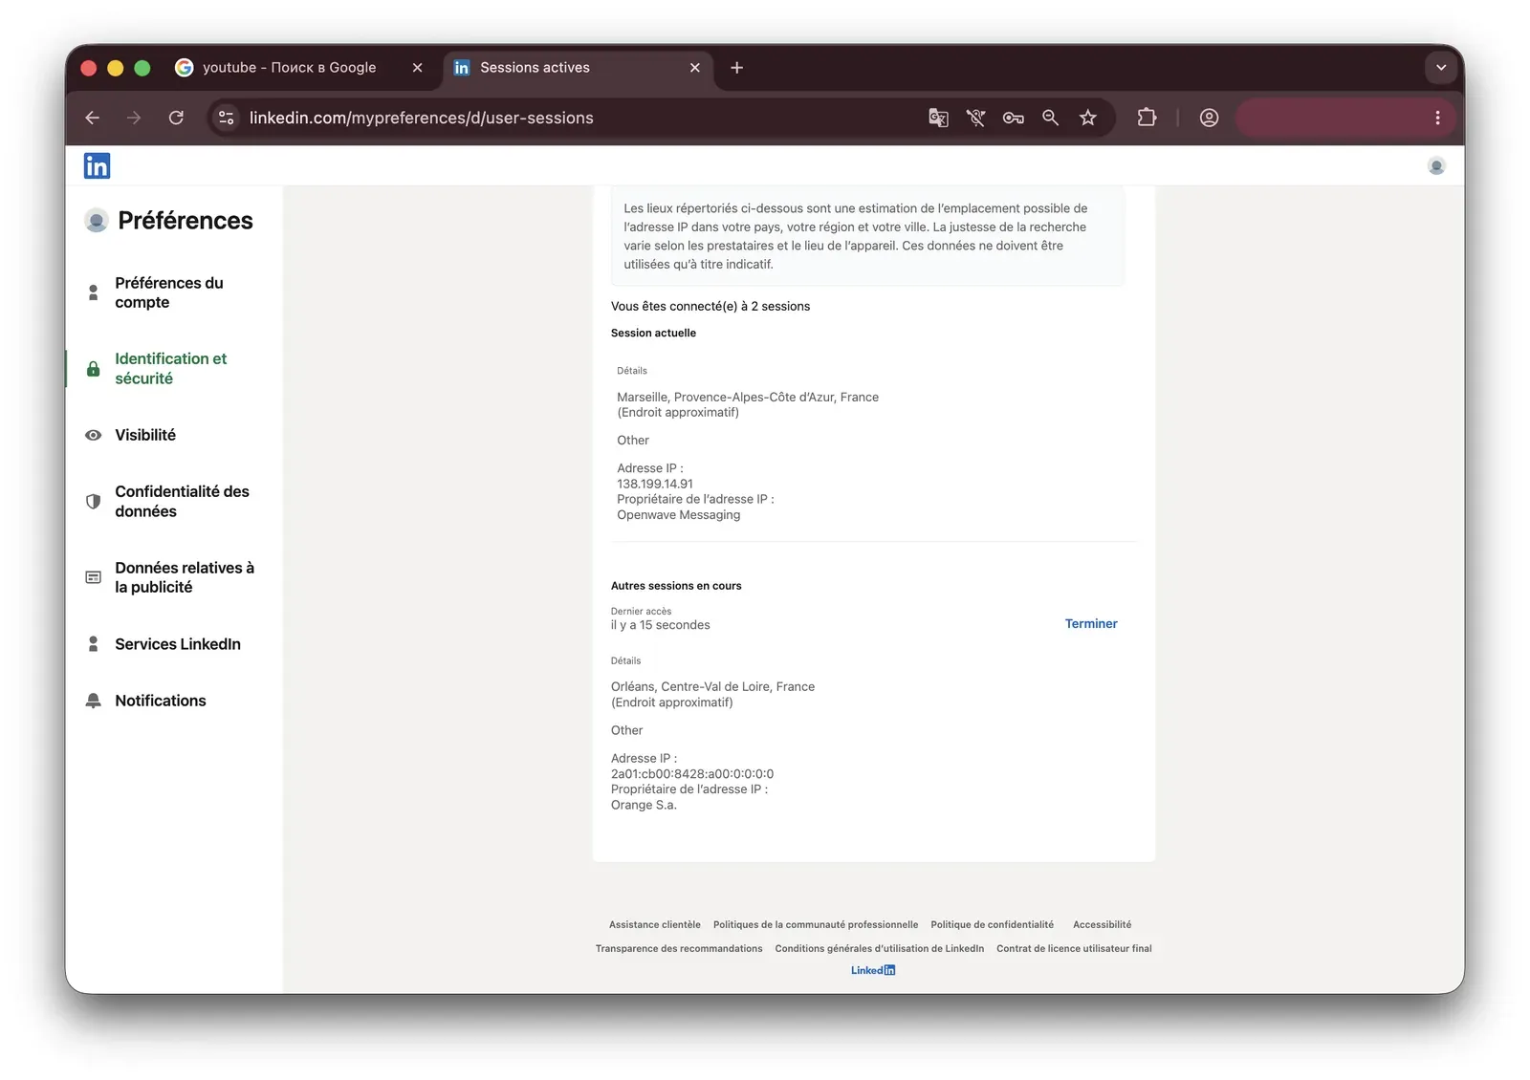Click the LinkedIn footer logo
The width and height of the screenshot is (1530, 1080).
(873, 970)
